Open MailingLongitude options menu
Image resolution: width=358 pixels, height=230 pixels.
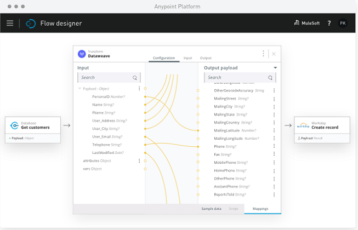point(274,139)
